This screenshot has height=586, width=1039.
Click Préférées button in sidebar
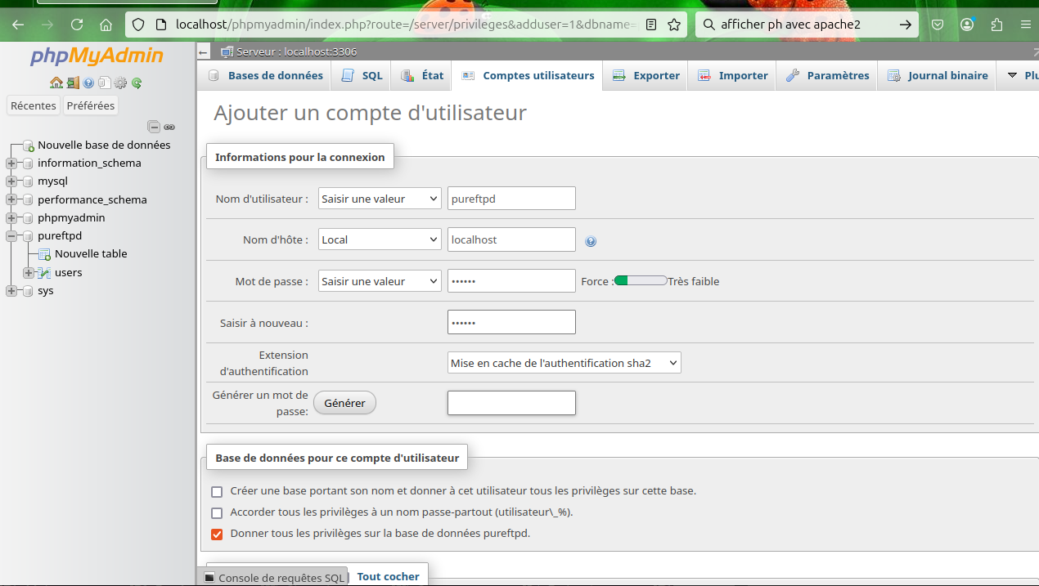click(x=91, y=105)
